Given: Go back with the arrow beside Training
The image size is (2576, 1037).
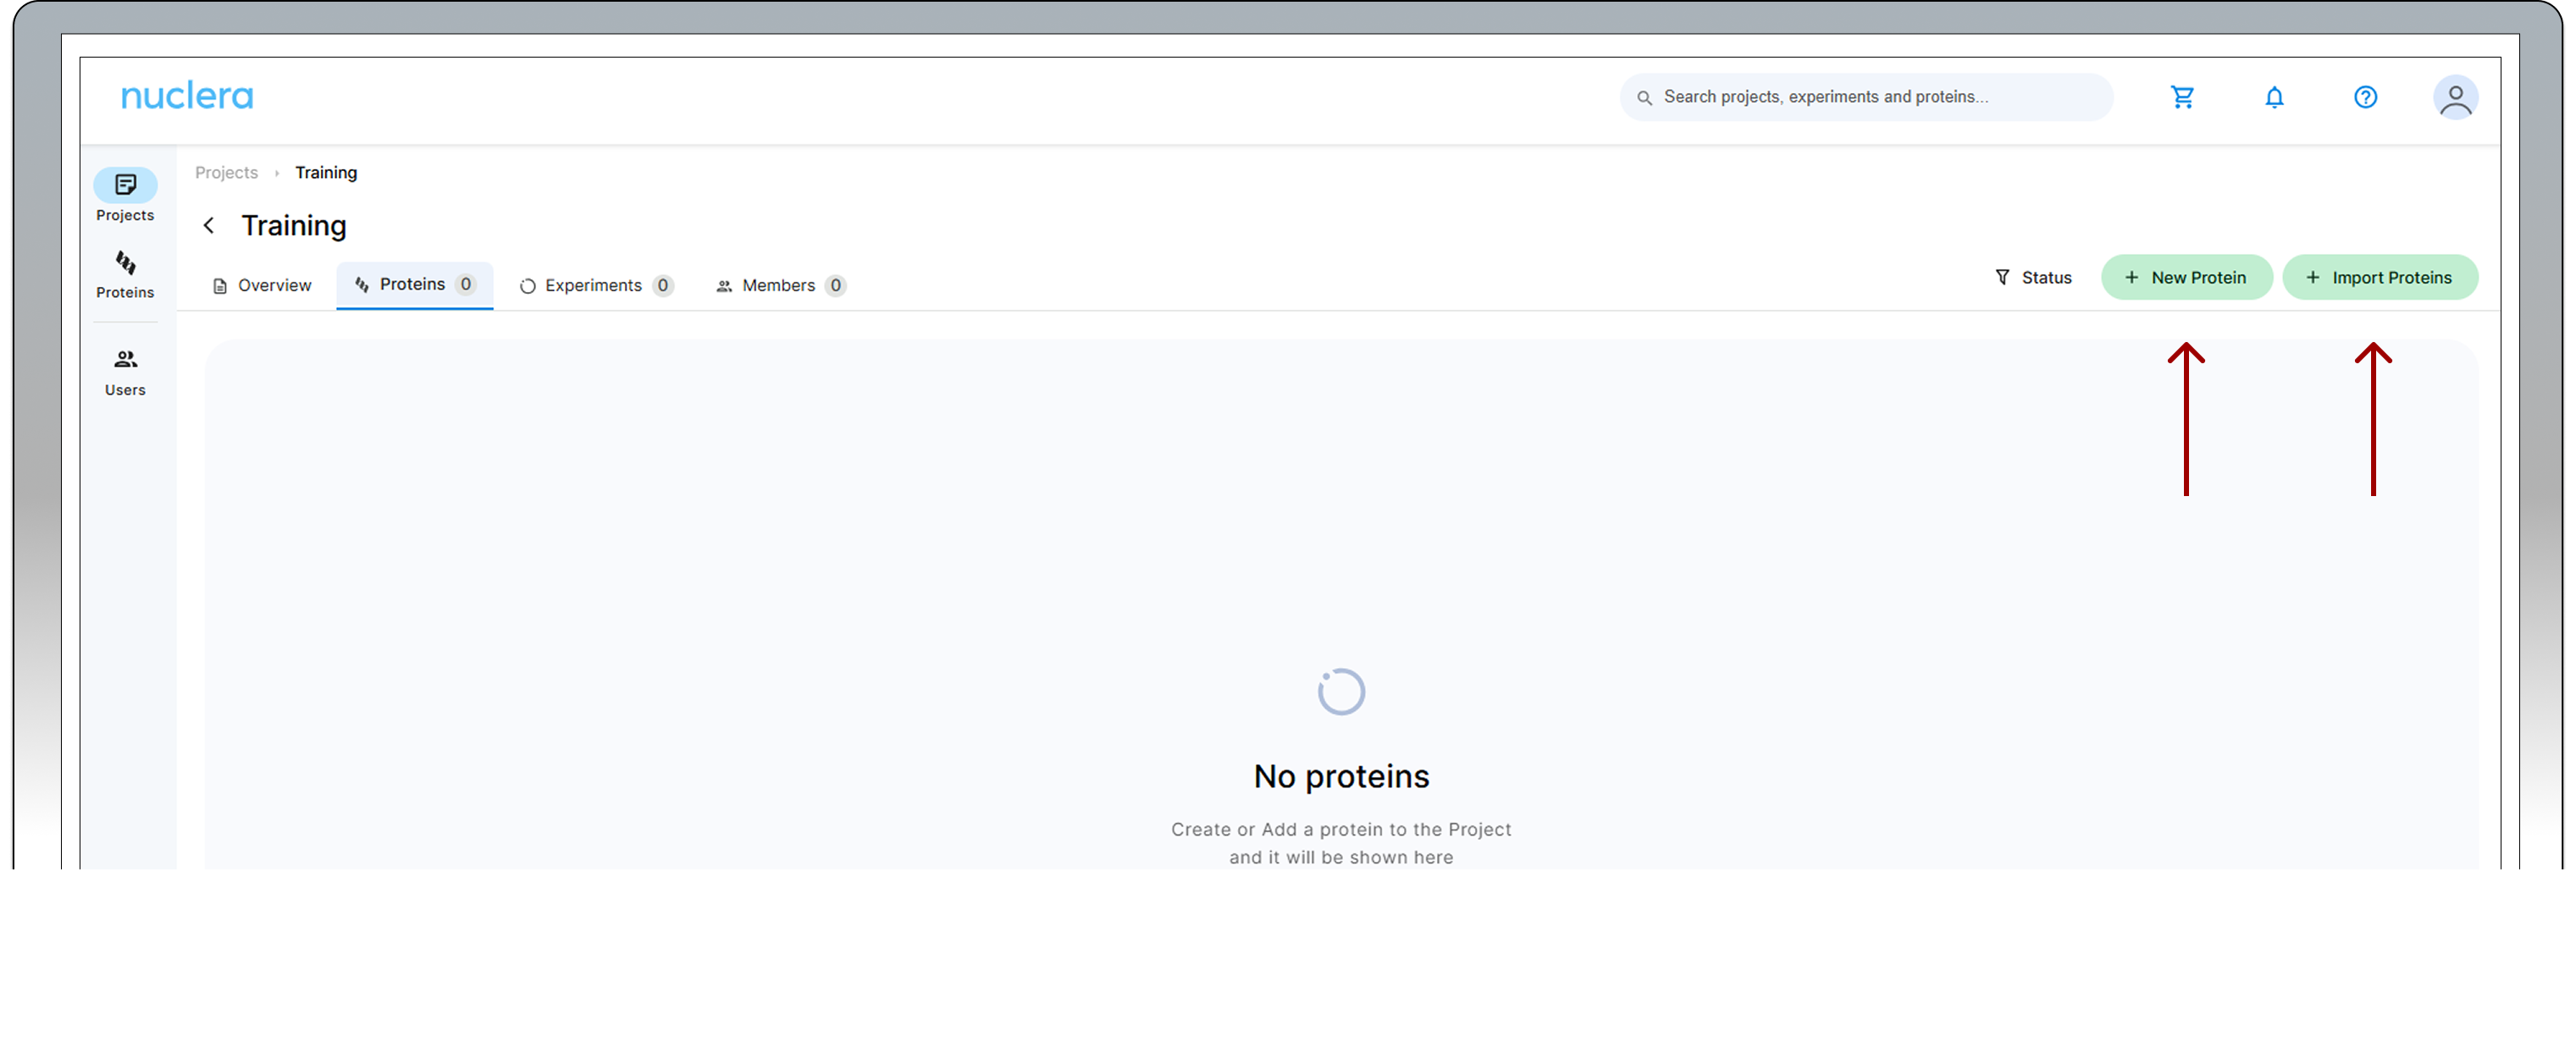Looking at the screenshot, I should click(x=208, y=225).
